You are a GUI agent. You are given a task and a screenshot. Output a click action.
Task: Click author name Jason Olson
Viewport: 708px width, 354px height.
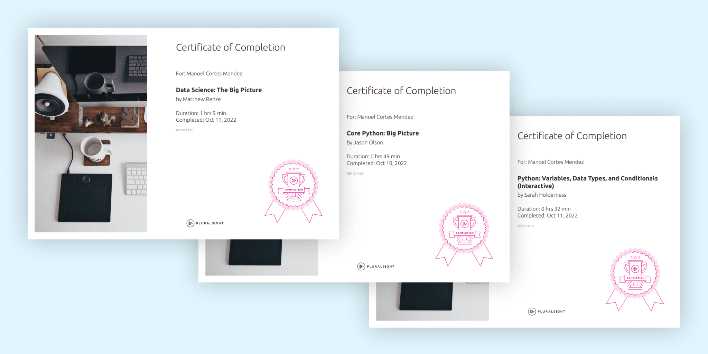pos(368,143)
